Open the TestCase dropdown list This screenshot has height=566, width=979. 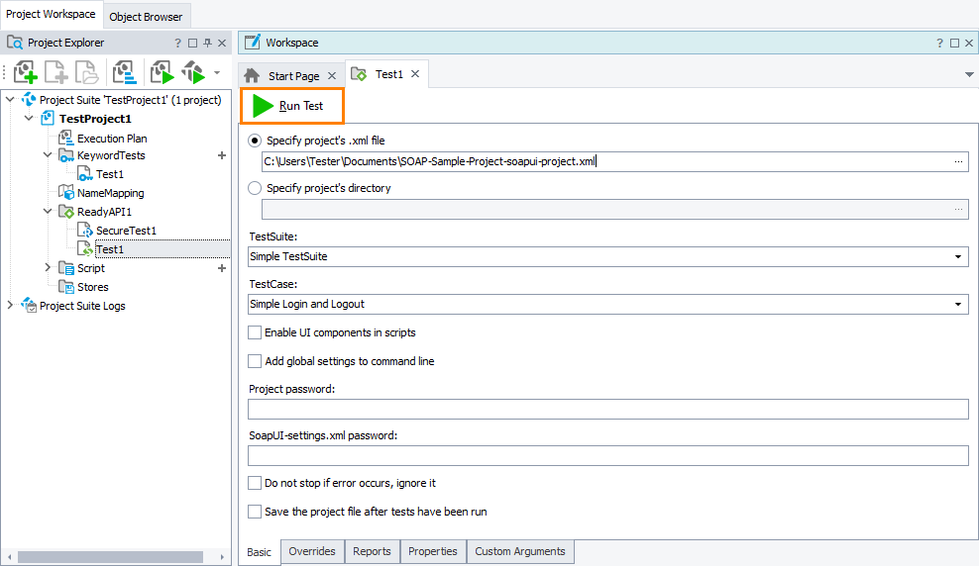[x=958, y=304]
